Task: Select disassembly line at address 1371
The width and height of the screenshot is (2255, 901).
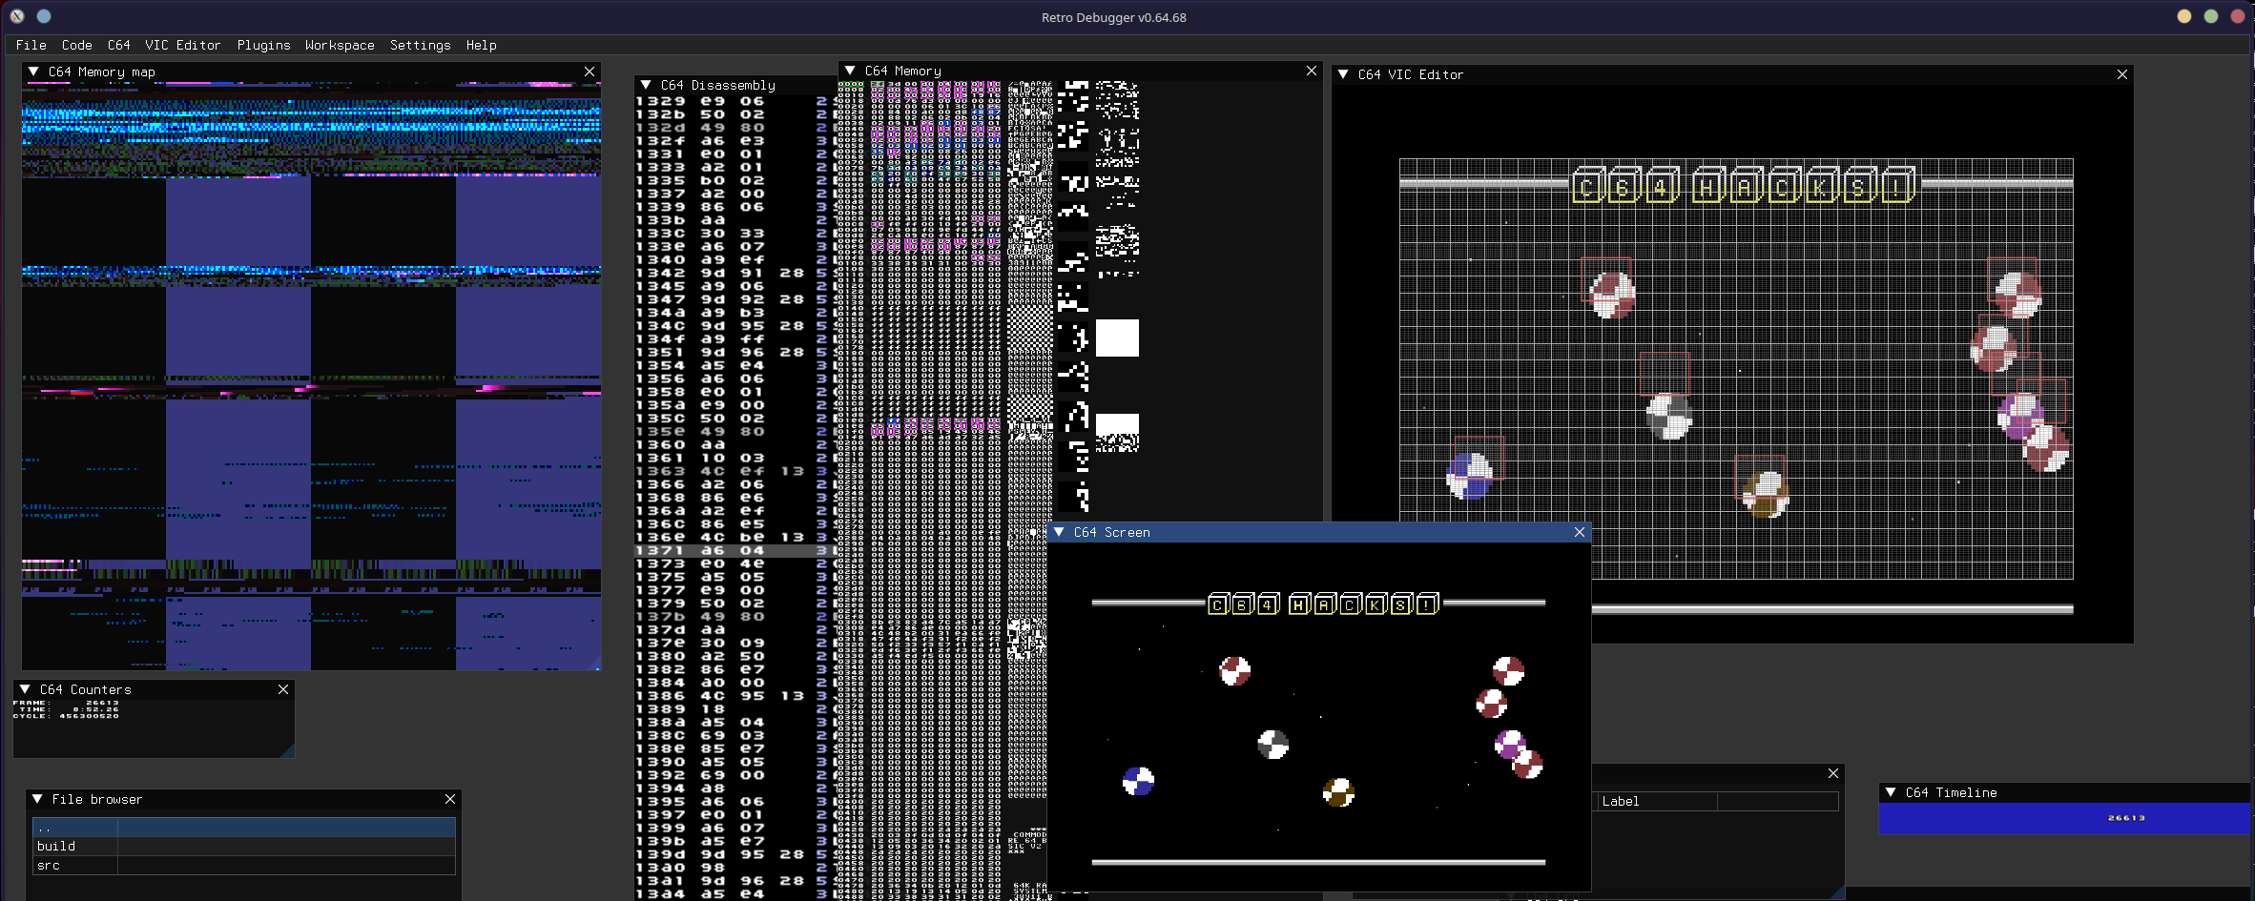Action: pos(734,550)
